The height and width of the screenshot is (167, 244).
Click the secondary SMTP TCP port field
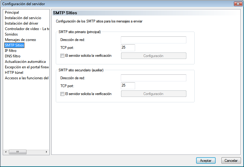point(128,86)
